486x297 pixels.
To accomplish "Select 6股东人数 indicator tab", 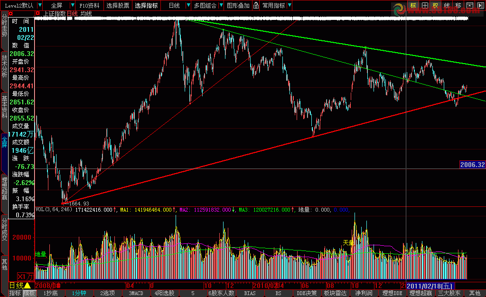I will pyautogui.click(x=221, y=293).
